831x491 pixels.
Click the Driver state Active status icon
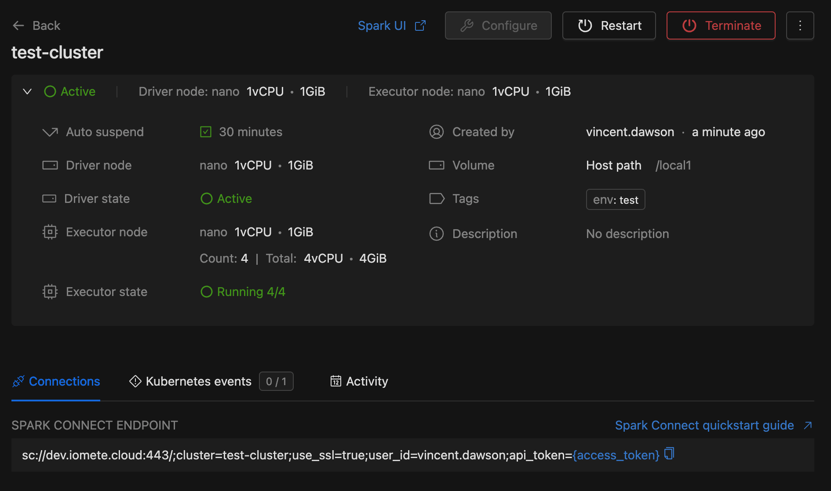(207, 199)
